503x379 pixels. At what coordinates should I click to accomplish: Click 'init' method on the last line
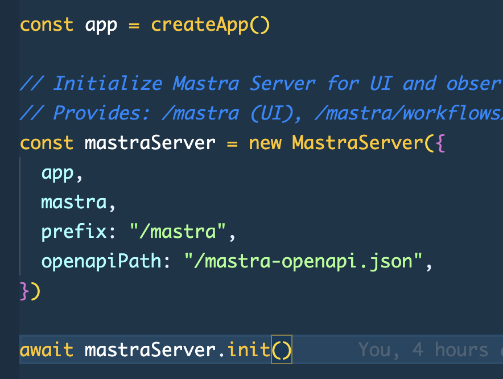[249, 349]
